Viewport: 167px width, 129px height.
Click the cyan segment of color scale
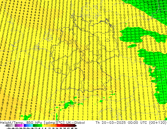32,125
